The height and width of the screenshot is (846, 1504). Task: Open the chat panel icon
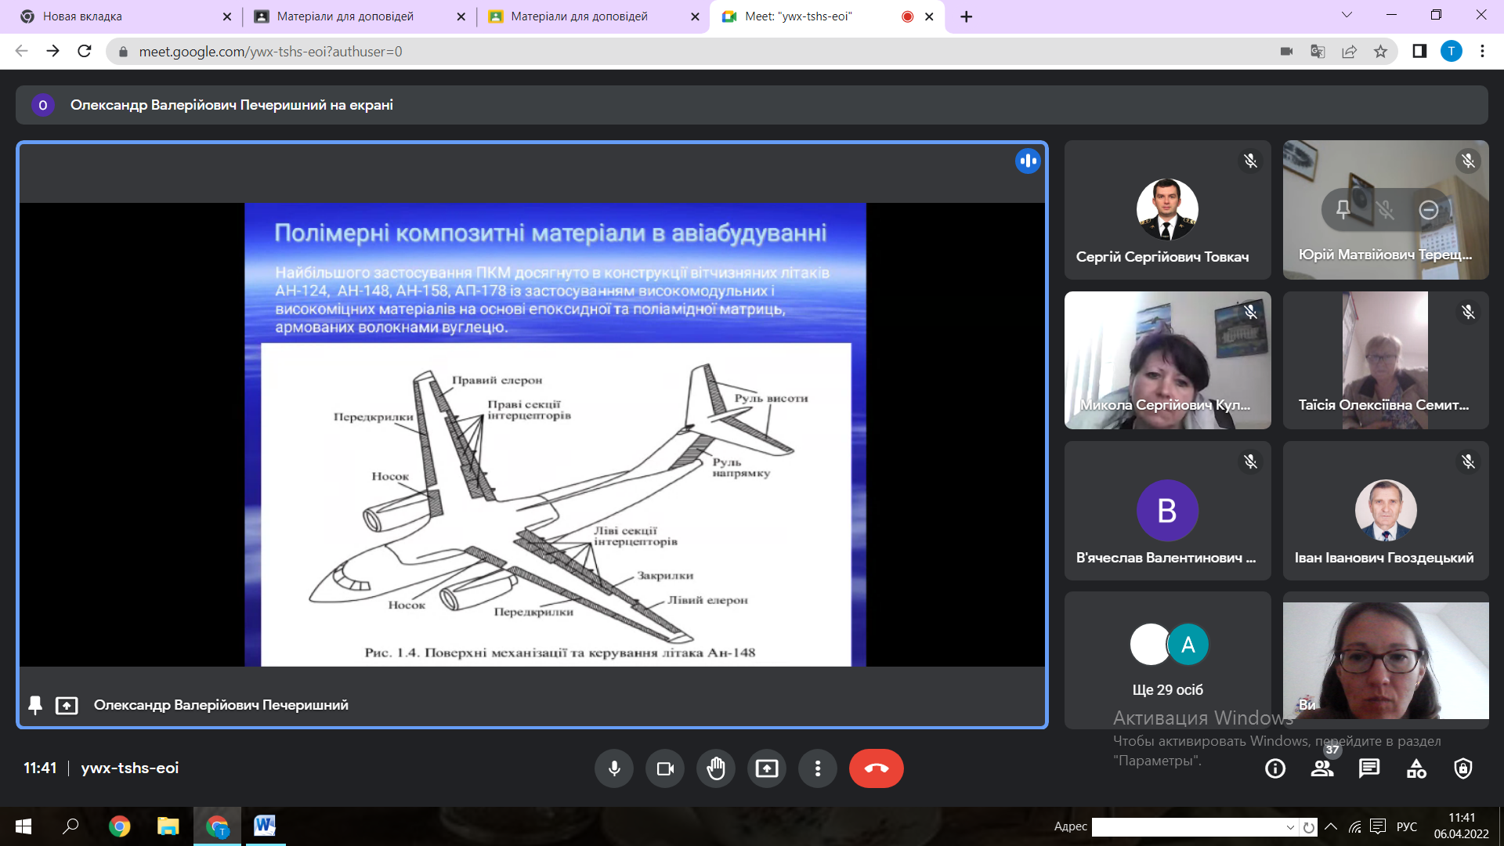pos(1369,768)
